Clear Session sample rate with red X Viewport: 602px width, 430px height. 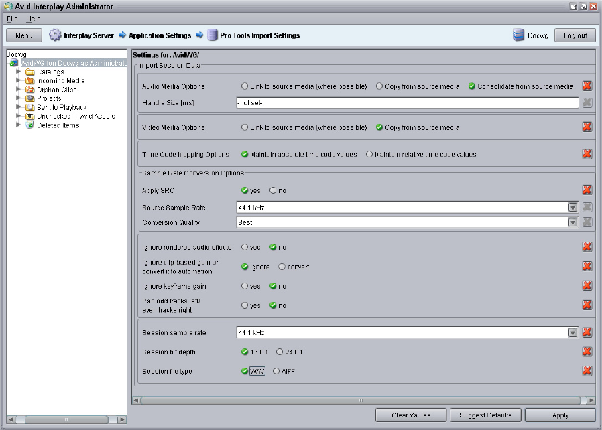(x=587, y=332)
